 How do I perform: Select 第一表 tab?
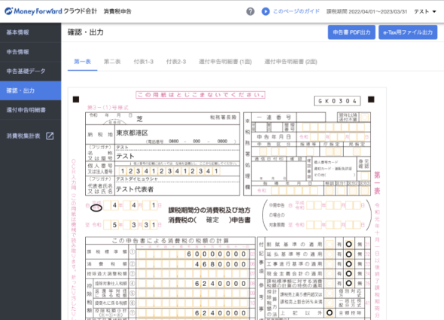point(82,62)
